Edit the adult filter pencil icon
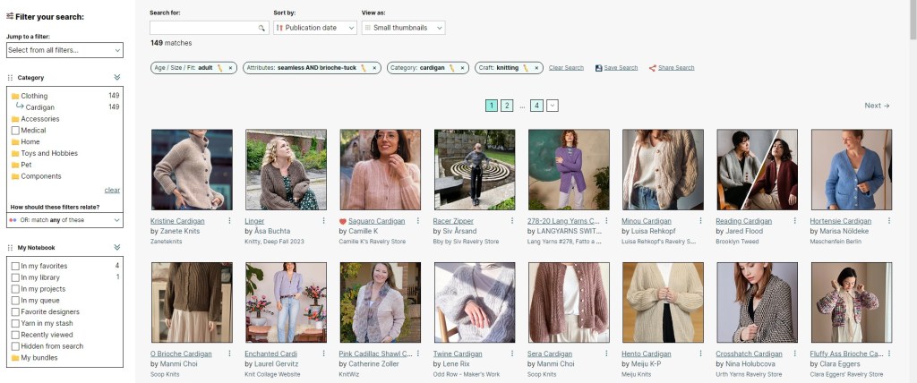 pyautogui.click(x=220, y=68)
